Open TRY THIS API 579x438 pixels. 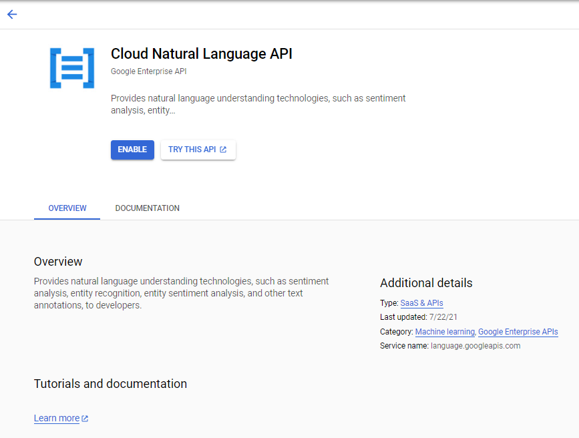pyautogui.click(x=194, y=150)
